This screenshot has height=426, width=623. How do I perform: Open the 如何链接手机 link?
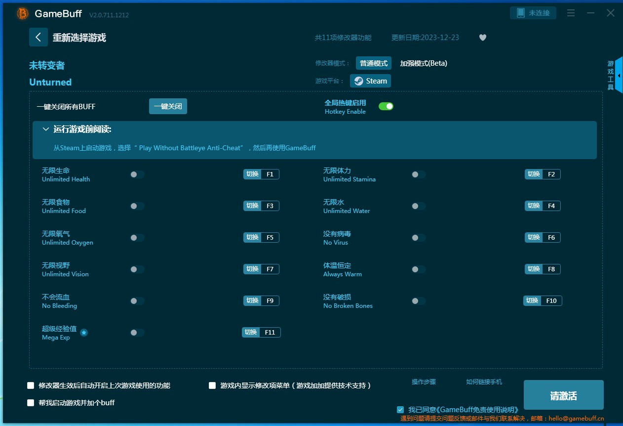coord(484,382)
